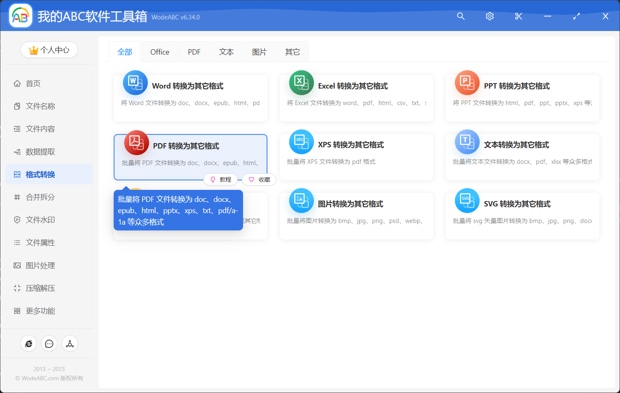Click the 收藏 favorite button
This screenshot has width=620, height=393.
pyautogui.click(x=259, y=179)
